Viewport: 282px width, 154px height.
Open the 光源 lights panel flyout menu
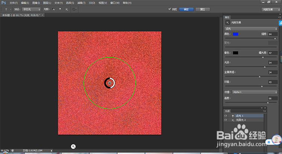pos(264,111)
